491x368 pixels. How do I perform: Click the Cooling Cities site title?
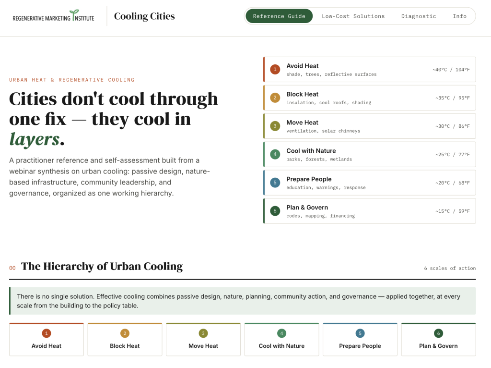click(144, 16)
